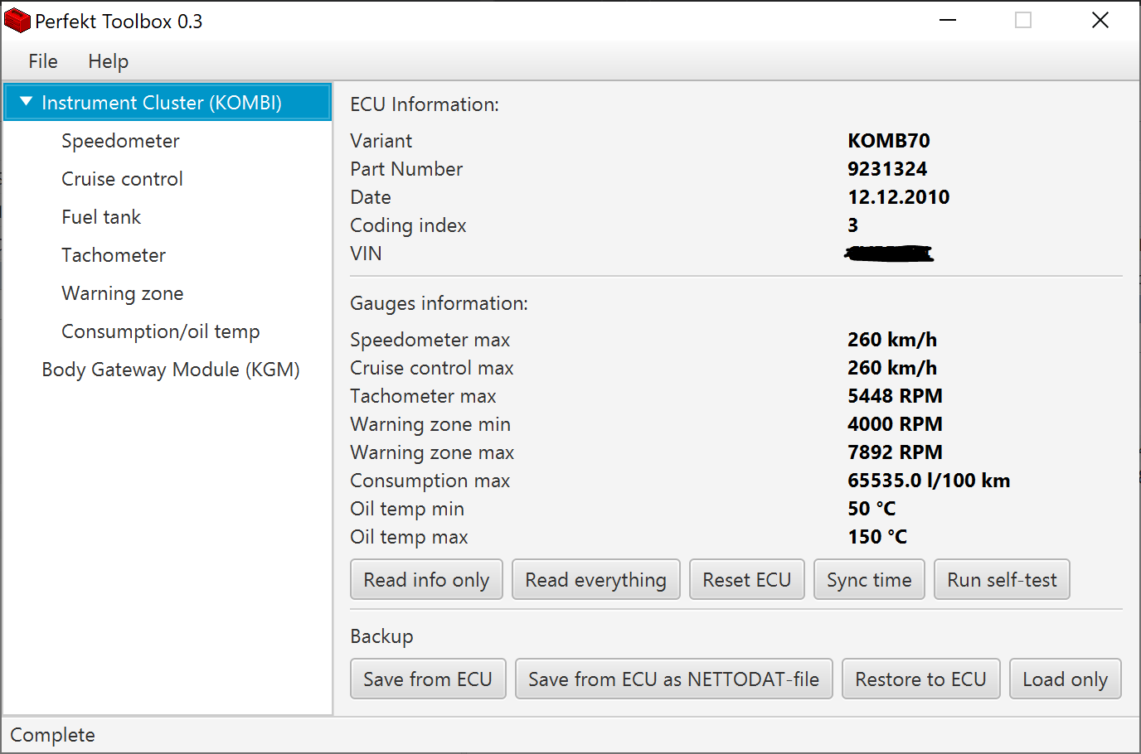Click the Variant value KOMB70
The width and height of the screenshot is (1141, 754).
tap(889, 141)
